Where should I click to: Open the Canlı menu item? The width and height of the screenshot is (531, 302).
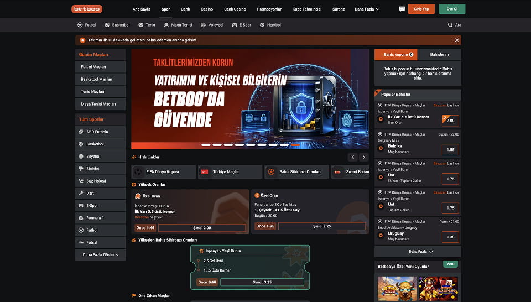tap(185, 9)
